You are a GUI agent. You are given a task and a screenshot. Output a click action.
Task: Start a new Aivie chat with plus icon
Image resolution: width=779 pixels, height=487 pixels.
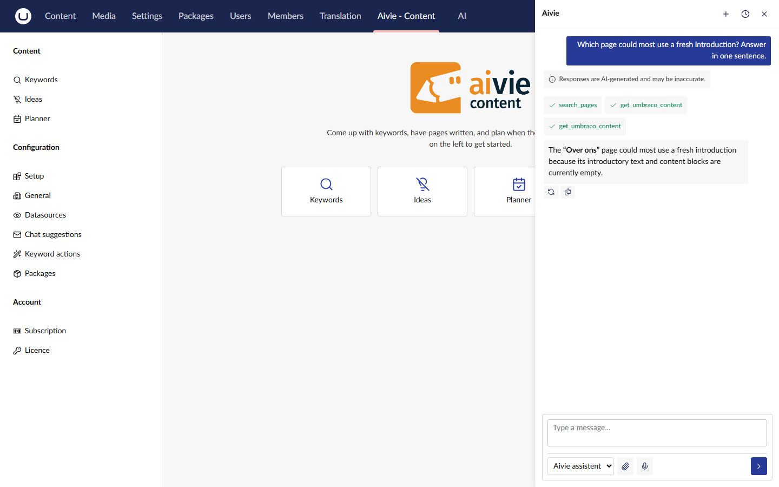click(x=726, y=14)
